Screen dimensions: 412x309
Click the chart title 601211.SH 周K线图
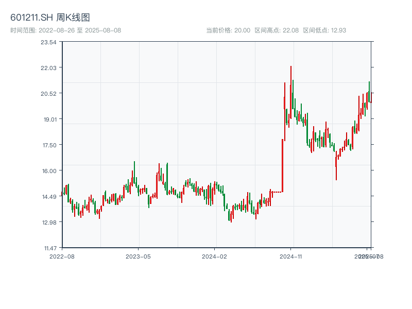pos(50,18)
